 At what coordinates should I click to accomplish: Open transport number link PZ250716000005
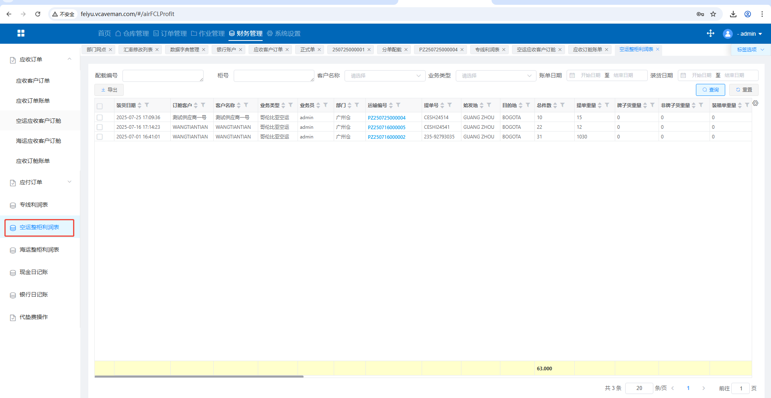pos(386,127)
